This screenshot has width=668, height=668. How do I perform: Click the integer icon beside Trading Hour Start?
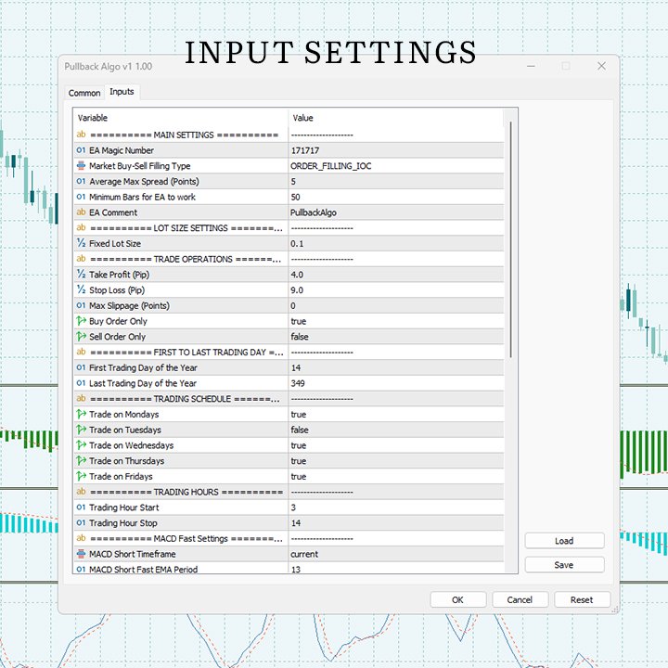[81, 507]
